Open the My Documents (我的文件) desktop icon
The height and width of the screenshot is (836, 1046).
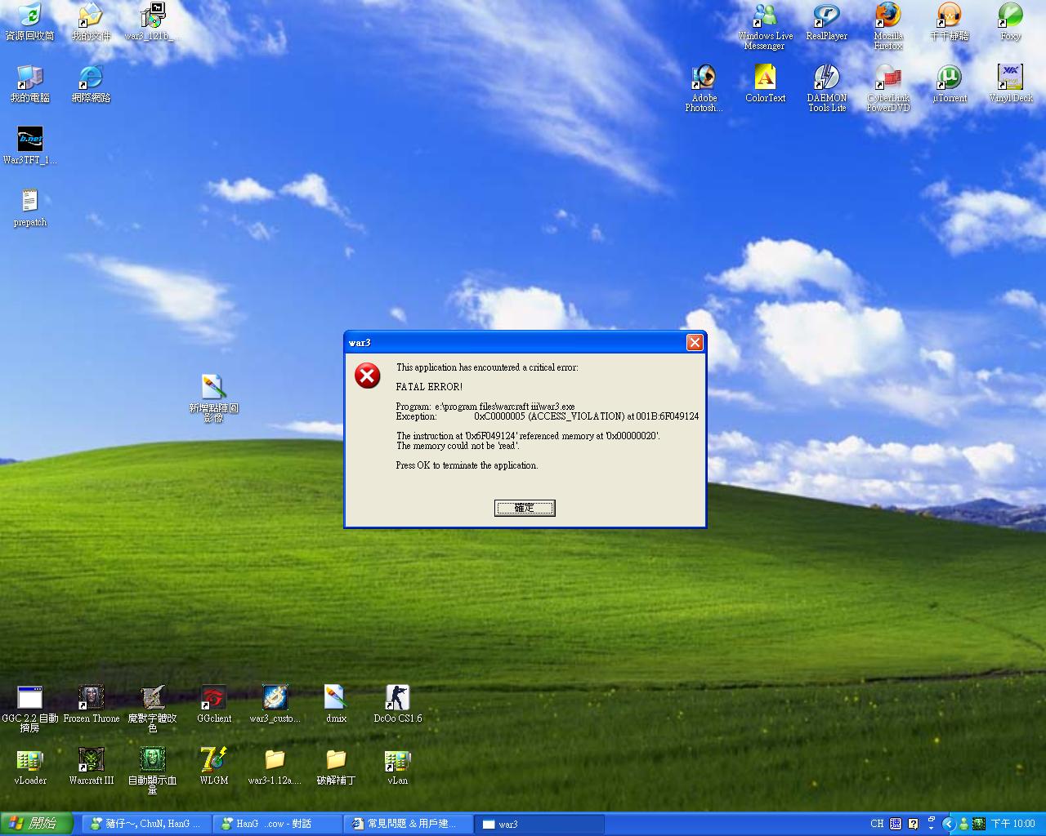[91, 21]
